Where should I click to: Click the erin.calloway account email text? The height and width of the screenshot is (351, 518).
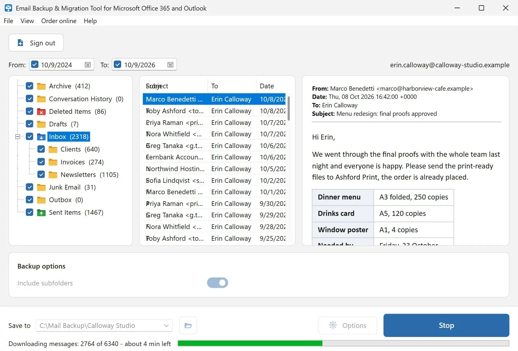(450, 65)
